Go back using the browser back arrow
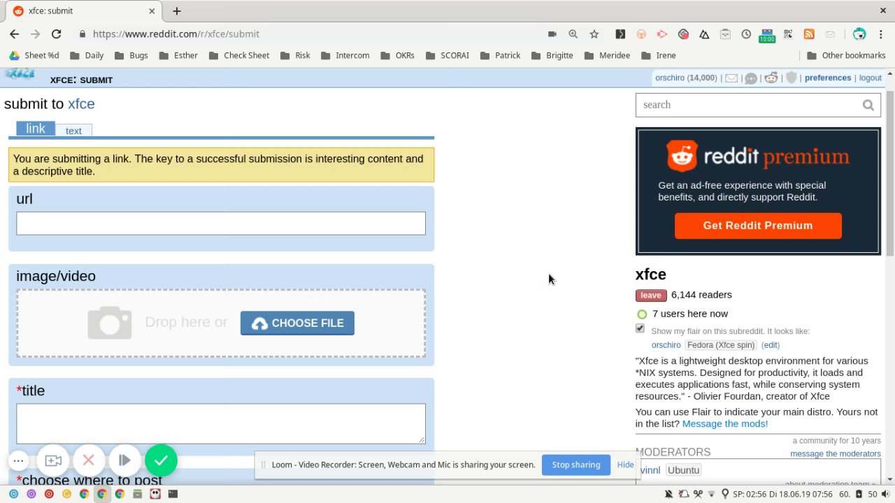This screenshot has width=895, height=503. click(x=14, y=34)
